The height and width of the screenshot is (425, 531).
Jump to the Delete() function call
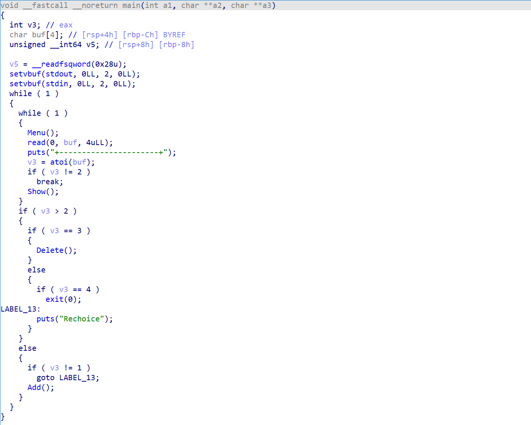click(50, 251)
